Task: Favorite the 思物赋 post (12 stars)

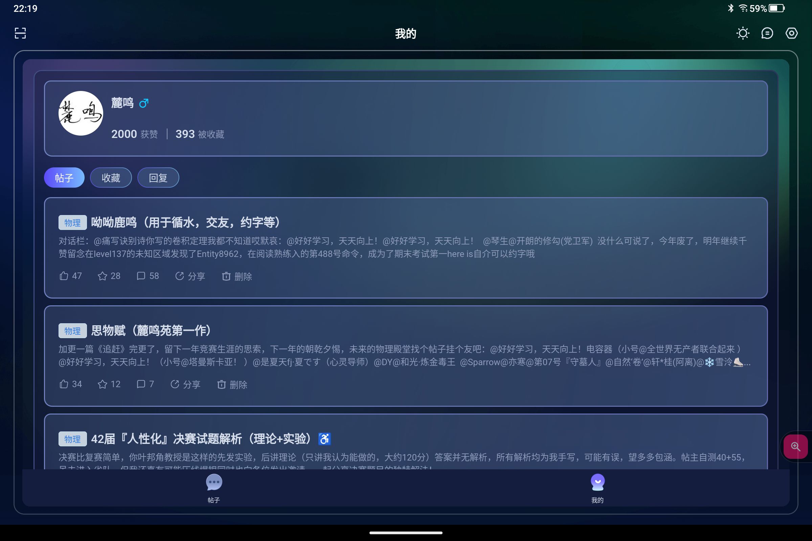Action: tap(109, 384)
